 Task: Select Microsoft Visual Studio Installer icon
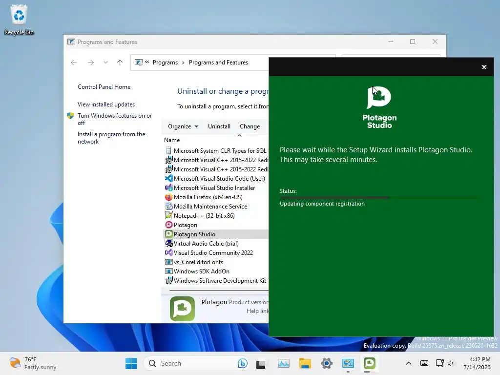pyautogui.click(x=168, y=188)
